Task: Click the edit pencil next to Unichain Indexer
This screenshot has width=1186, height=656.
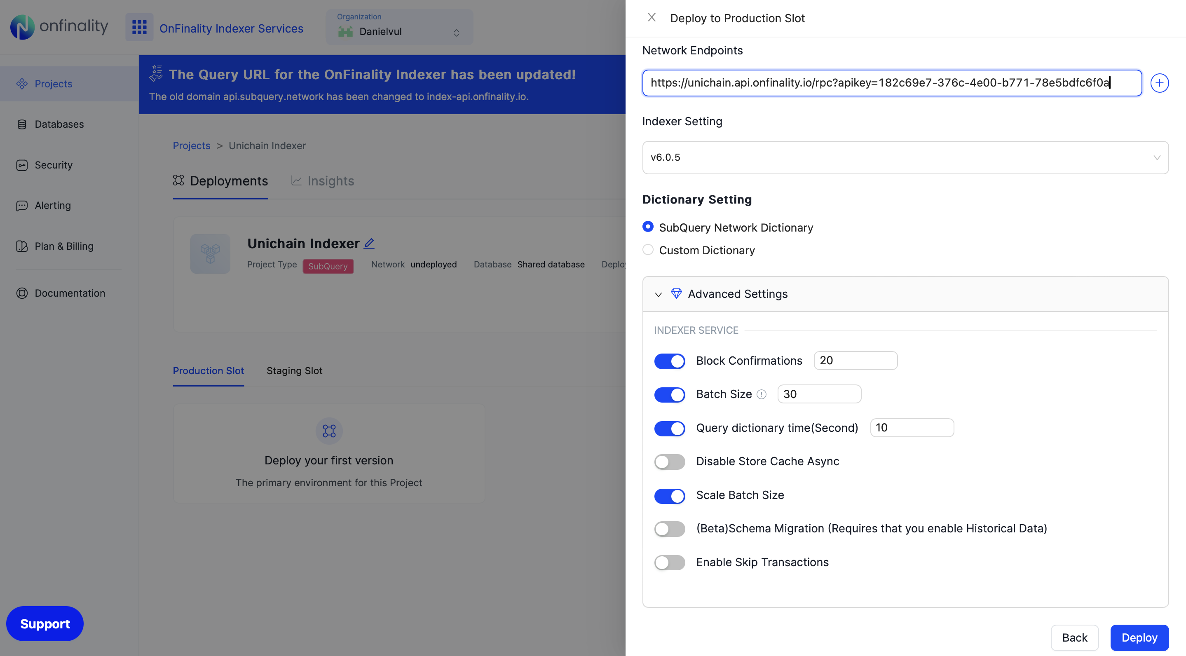Action: coord(369,244)
